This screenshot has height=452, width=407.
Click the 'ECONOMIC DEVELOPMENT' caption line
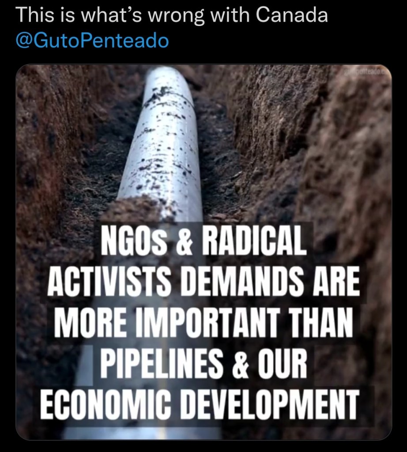pos(200,404)
